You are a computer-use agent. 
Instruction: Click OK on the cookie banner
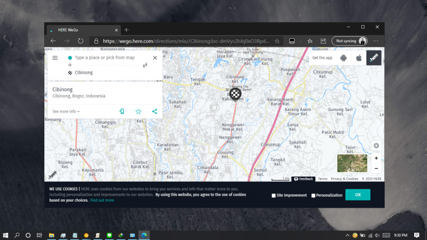[358, 195]
